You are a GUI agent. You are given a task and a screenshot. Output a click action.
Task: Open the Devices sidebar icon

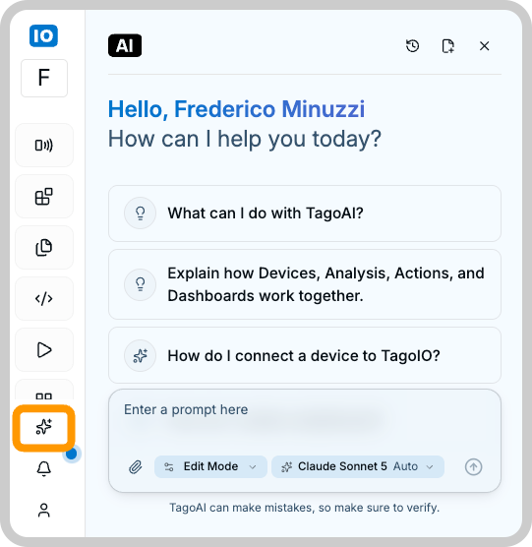pyautogui.click(x=44, y=146)
